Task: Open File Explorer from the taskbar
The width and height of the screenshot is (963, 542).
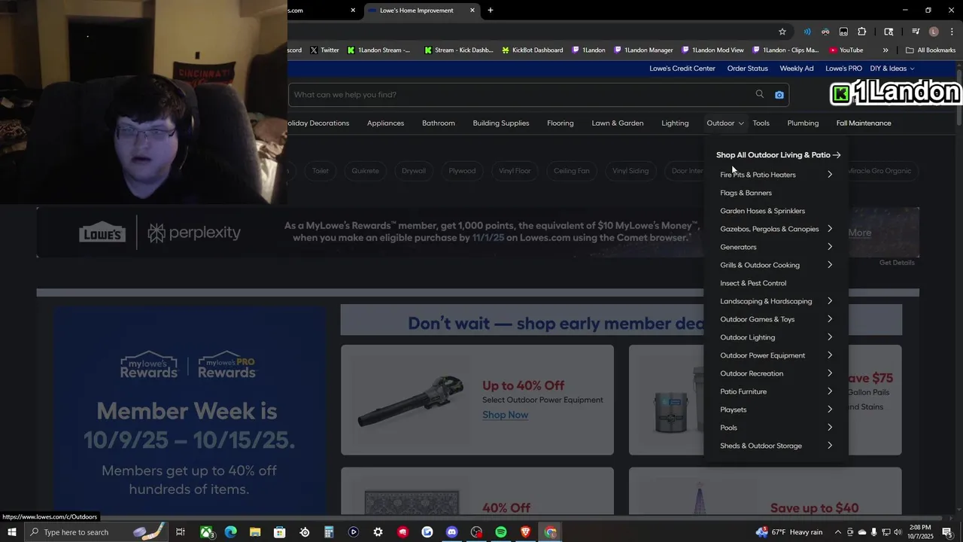Action: 255,532
